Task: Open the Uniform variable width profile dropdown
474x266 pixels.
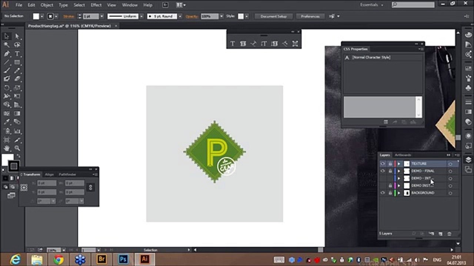Action: (x=141, y=16)
